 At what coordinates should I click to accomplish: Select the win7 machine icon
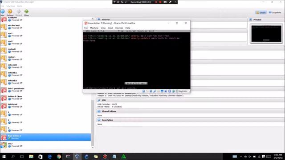4,145
